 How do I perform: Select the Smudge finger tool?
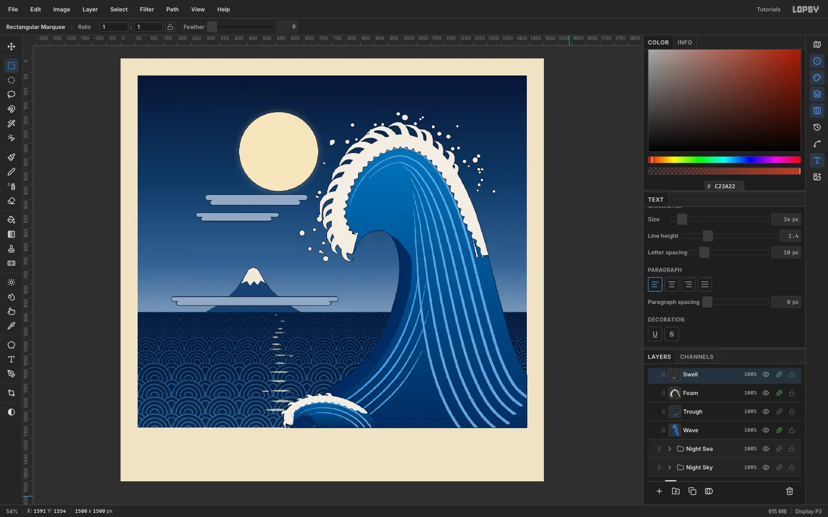click(x=11, y=311)
